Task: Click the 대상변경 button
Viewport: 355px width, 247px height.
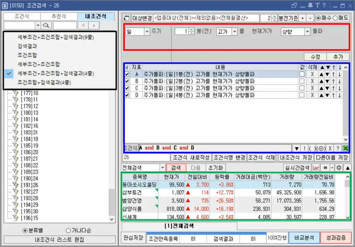Action: pyautogui.click(x=142, y=18)
